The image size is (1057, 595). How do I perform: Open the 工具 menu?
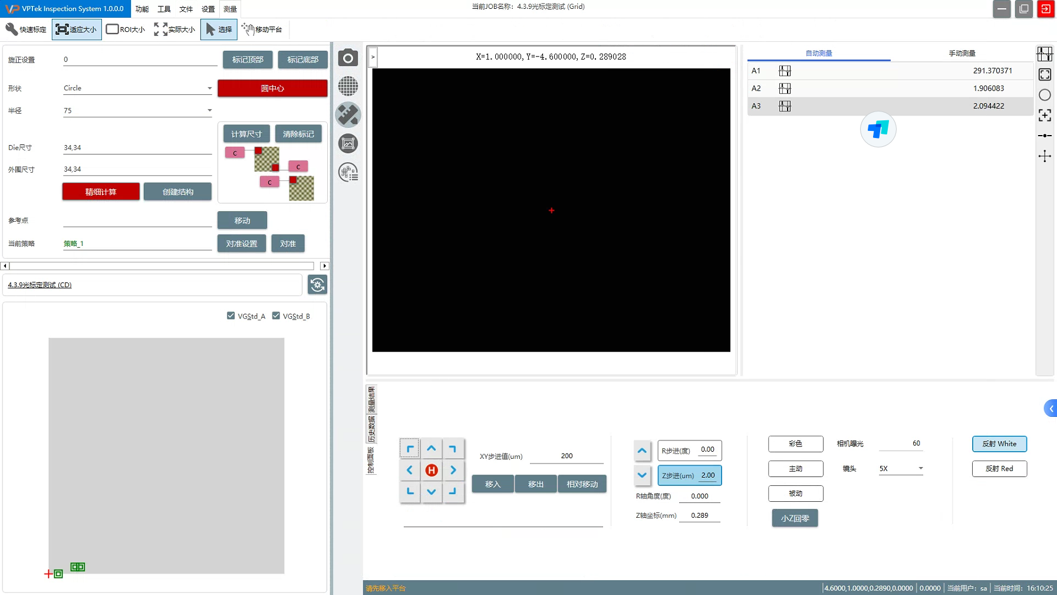[x=164, y=9]
